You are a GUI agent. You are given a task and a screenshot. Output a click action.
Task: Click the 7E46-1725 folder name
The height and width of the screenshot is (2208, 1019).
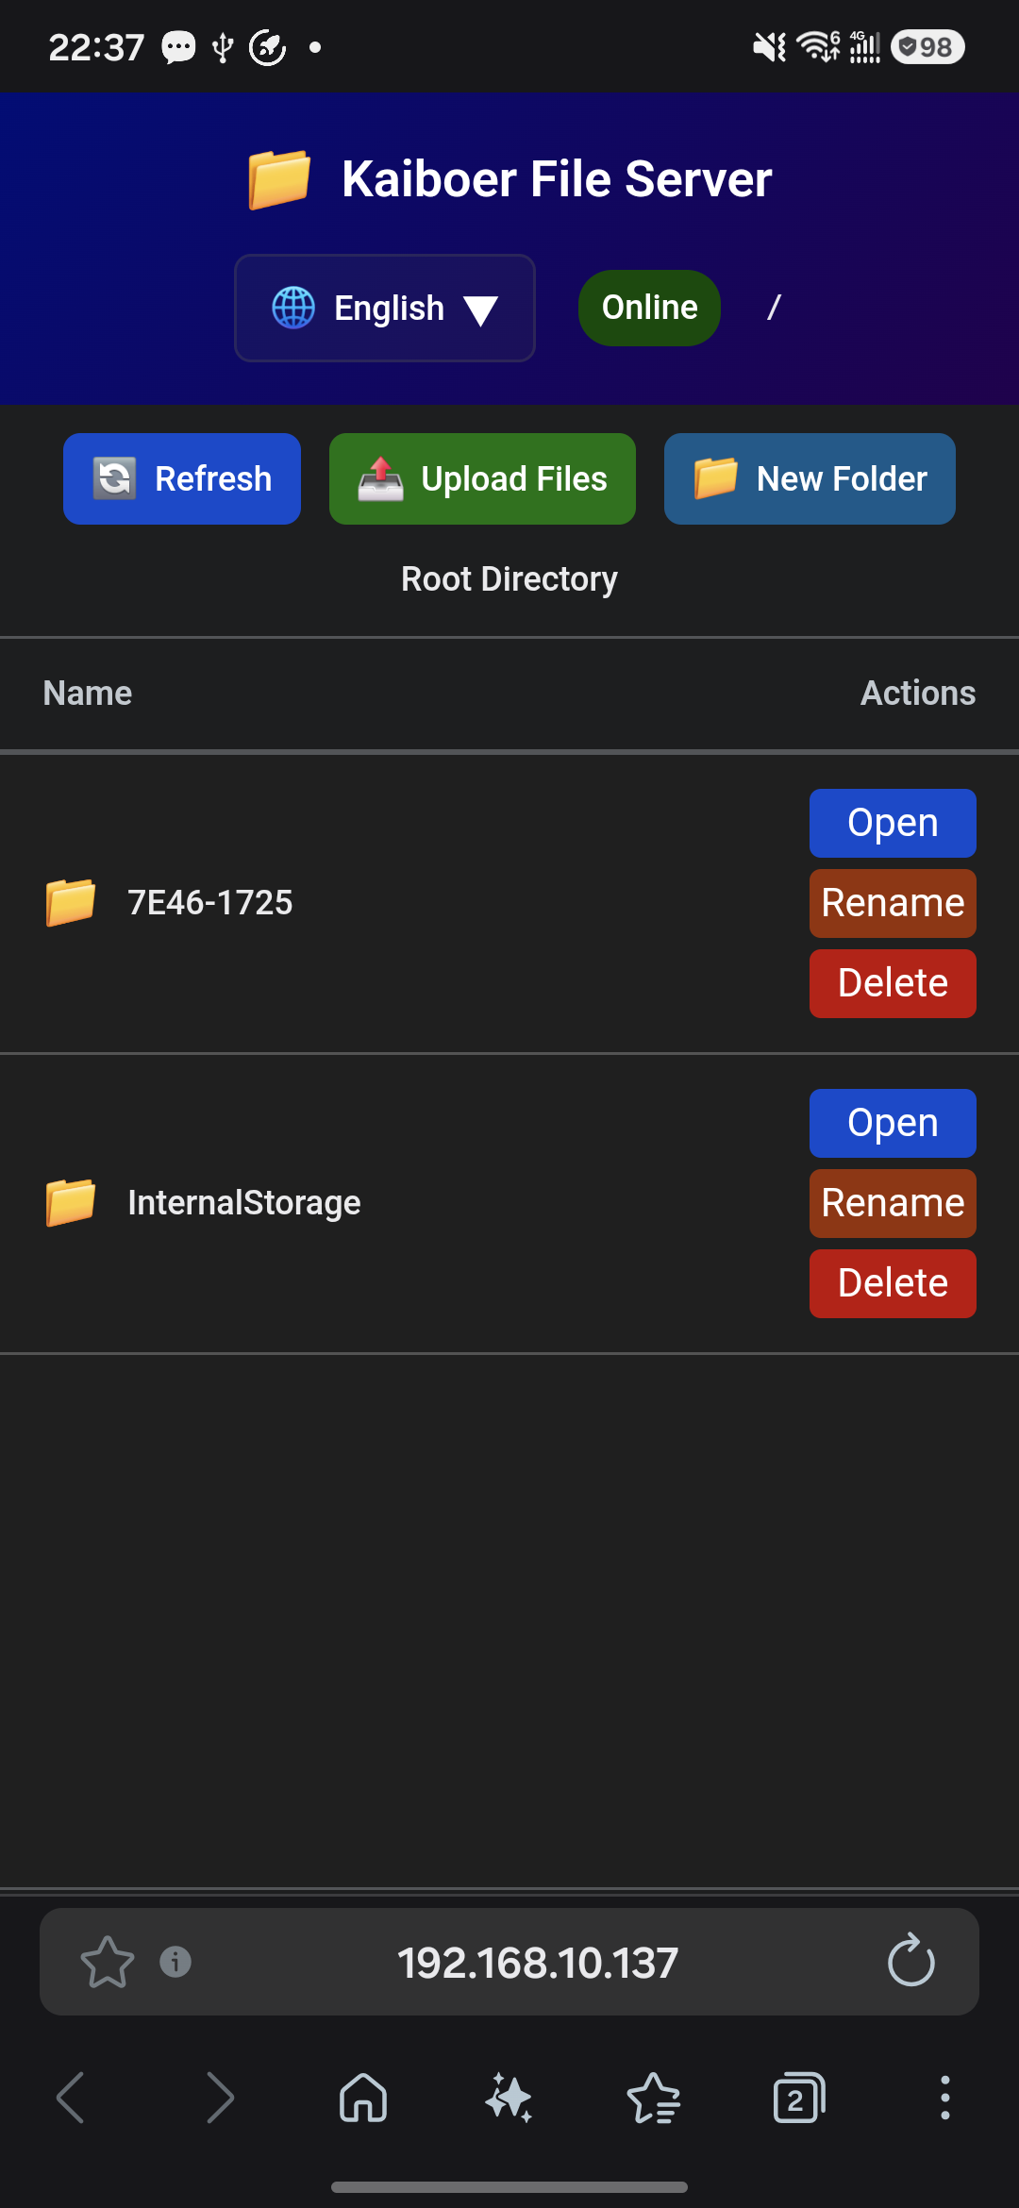coord(210,902)
